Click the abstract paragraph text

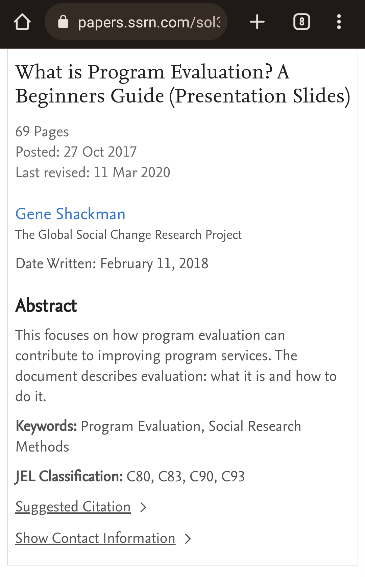[x=176, y=366]
